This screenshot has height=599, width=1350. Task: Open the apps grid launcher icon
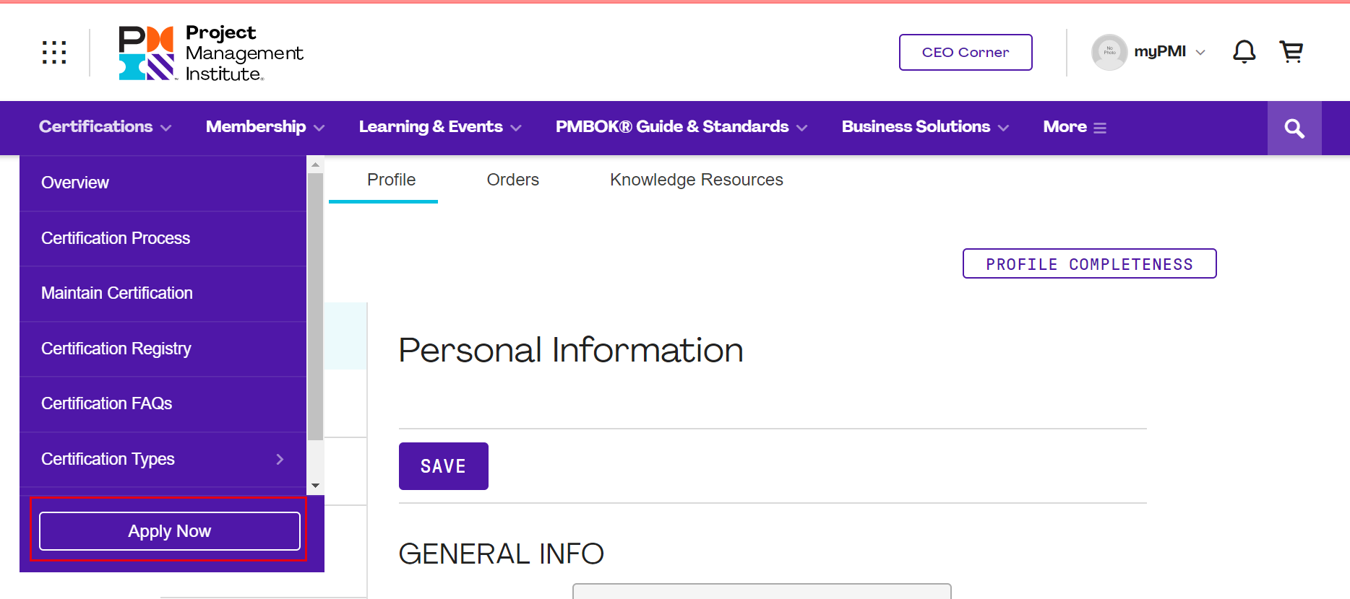coord(54,52)
